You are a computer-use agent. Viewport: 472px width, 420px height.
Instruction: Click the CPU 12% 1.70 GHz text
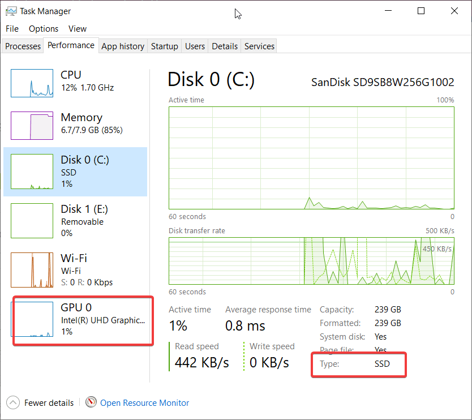click(87, 88)
